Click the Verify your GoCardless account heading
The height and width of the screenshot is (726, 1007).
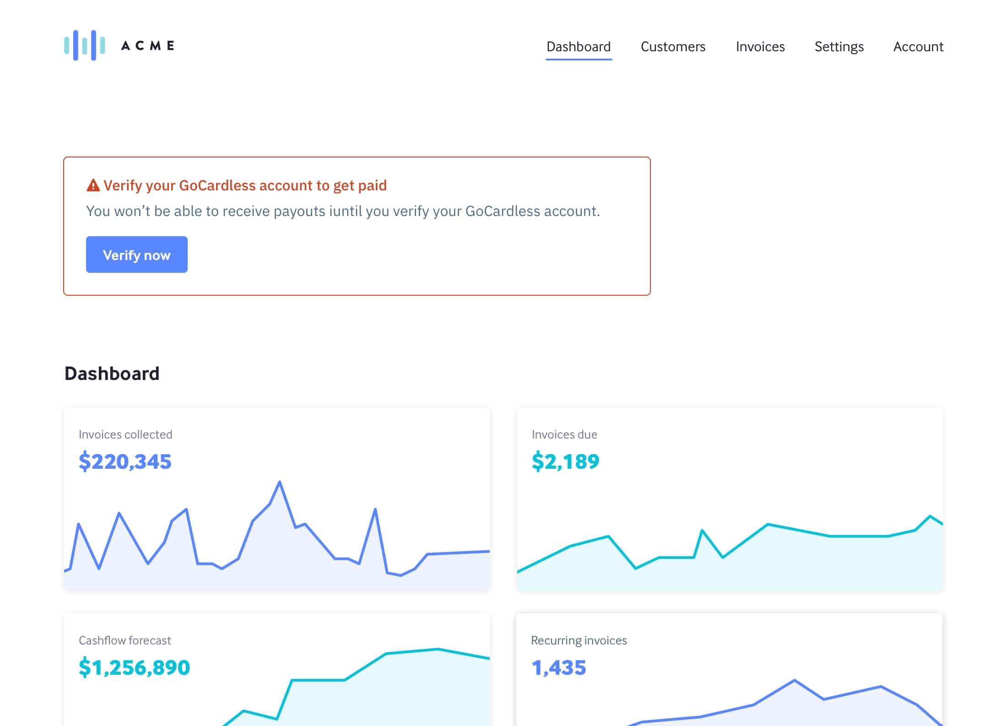point(245,185)
